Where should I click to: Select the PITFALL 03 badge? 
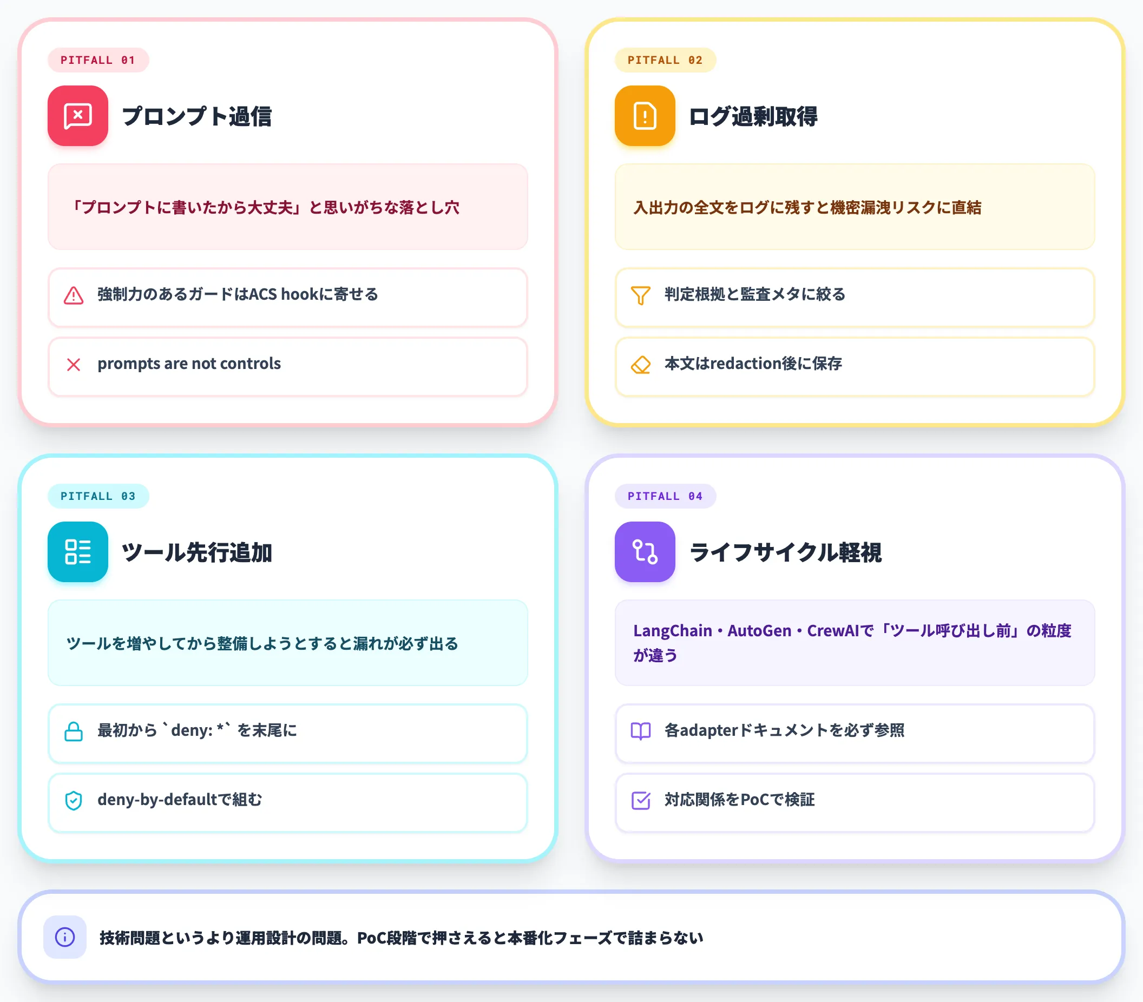pyautogui.click(x=98, y=496)
